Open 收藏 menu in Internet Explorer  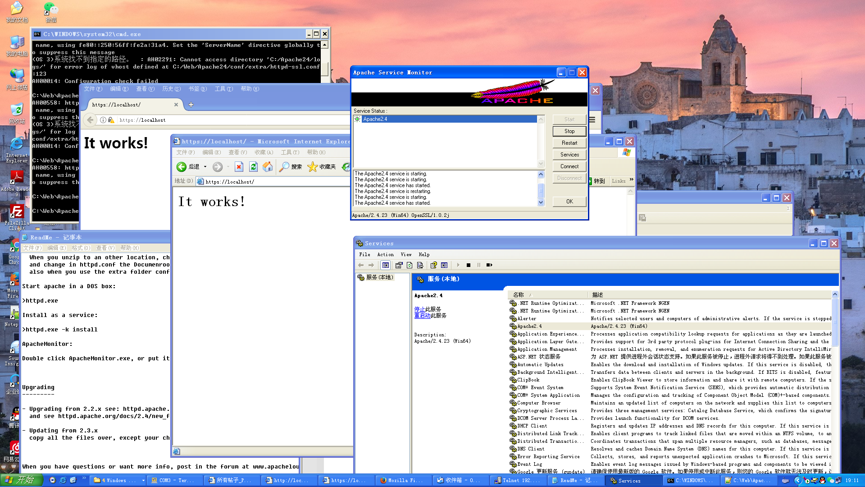click(264, 152)
